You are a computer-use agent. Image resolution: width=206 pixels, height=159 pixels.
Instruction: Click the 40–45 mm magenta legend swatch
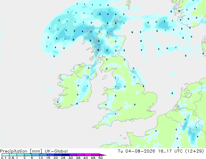click(88, 155)
